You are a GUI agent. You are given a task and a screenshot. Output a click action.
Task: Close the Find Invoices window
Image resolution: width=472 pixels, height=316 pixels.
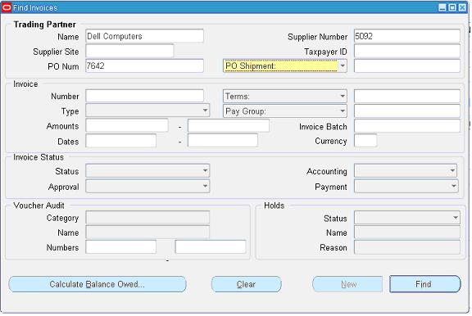point(462,7)
